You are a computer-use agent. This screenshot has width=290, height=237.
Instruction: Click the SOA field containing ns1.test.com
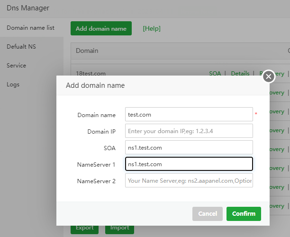[x=189, y=147]
